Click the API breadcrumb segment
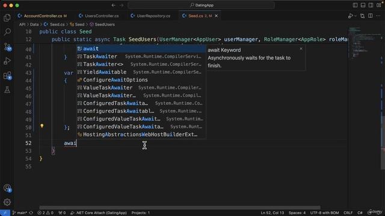The width and height of the screenshot is (385, 216). tap(22, 25)
